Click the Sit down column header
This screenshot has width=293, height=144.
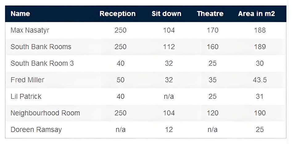167,14
